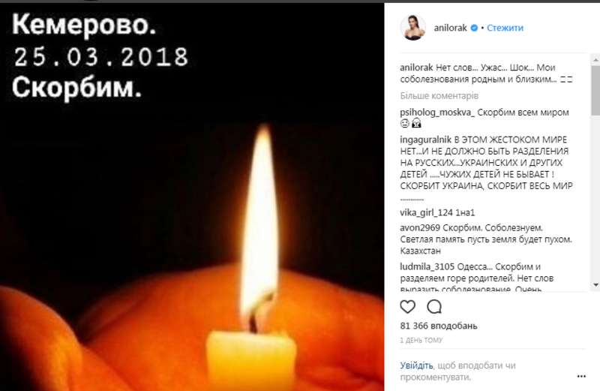Click the comments scrollbar down arrow
The height and width of the screenshot is (391, 600).
(x=595, y=285)
